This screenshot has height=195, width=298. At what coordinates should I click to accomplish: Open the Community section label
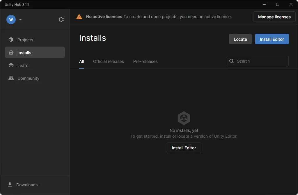pos(28,78)
